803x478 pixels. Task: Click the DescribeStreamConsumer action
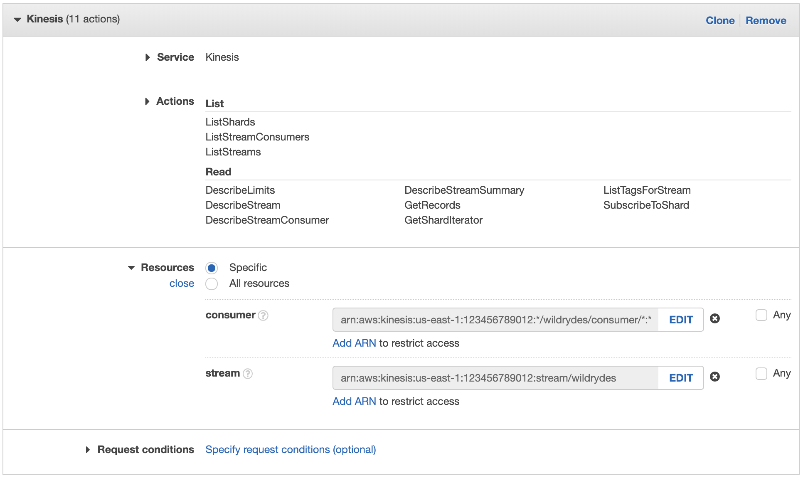pyautogui.click(x=267, y=220)
